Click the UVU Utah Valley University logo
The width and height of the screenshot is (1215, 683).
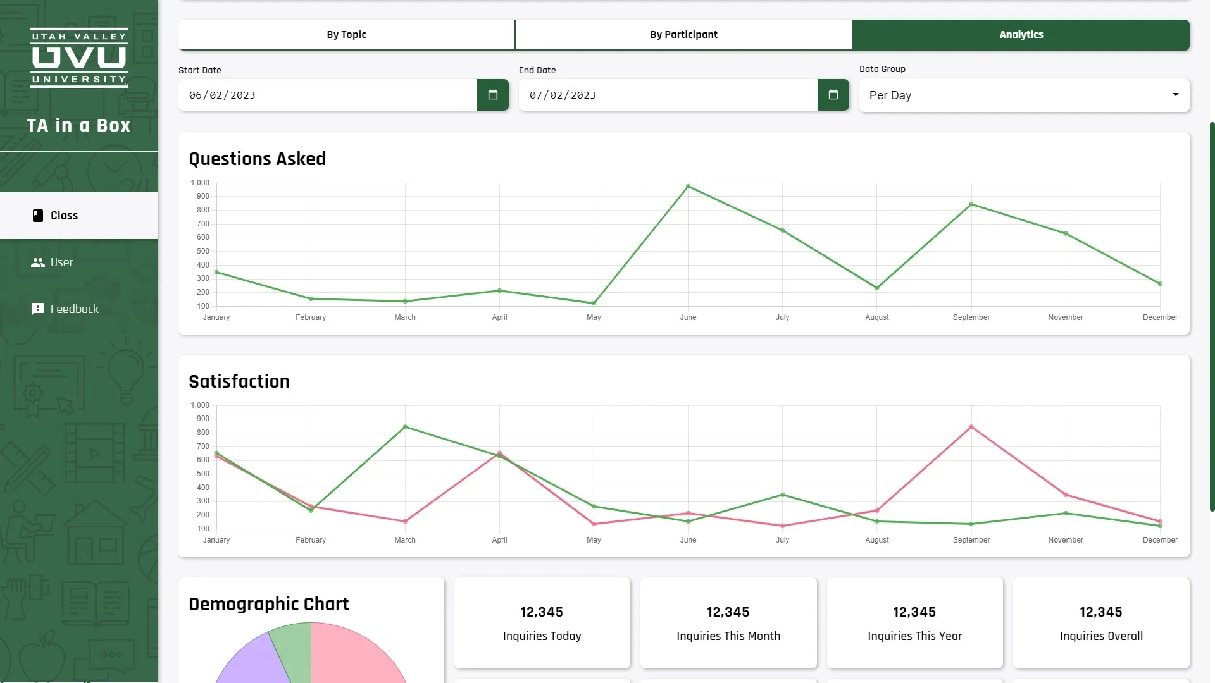(x=79, y=58)
